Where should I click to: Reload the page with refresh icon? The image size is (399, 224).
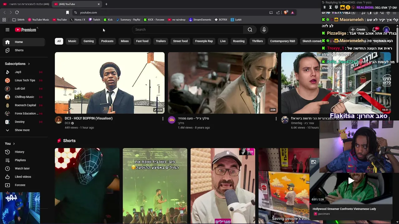click(x=17, y=12)
